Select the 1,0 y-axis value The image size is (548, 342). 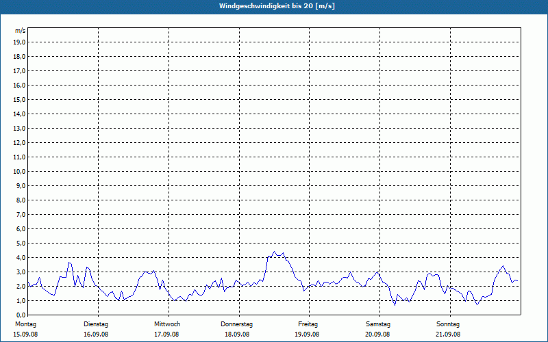[x=21, y=300]
